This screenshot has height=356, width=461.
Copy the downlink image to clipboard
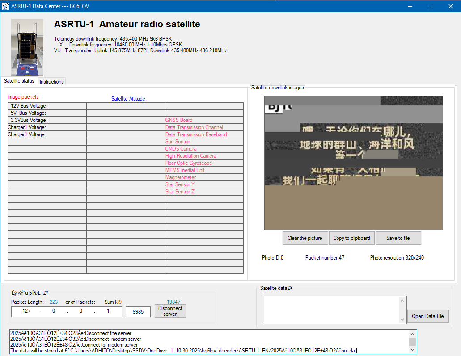pos(351,238)
